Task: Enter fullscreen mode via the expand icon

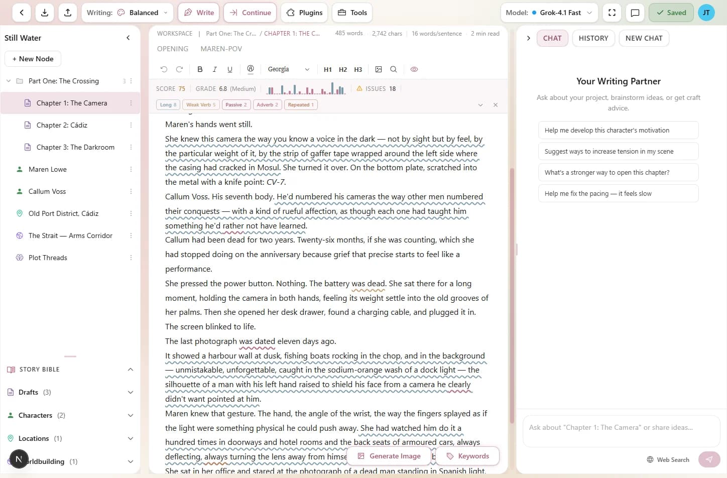Action: point(612,13)
